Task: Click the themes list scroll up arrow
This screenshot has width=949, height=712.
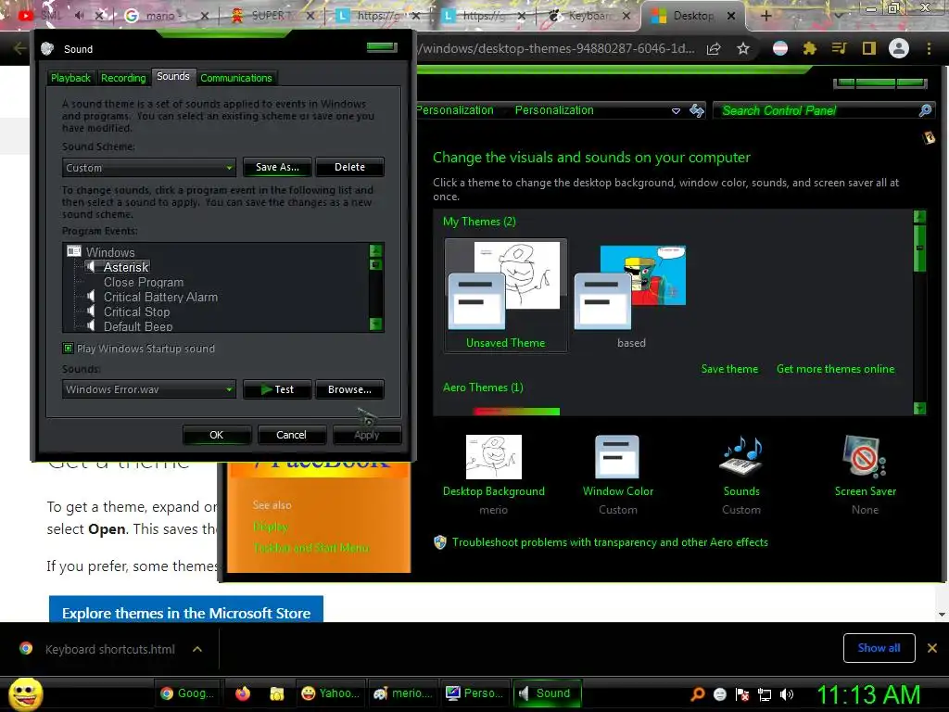Action: point(919,216)
